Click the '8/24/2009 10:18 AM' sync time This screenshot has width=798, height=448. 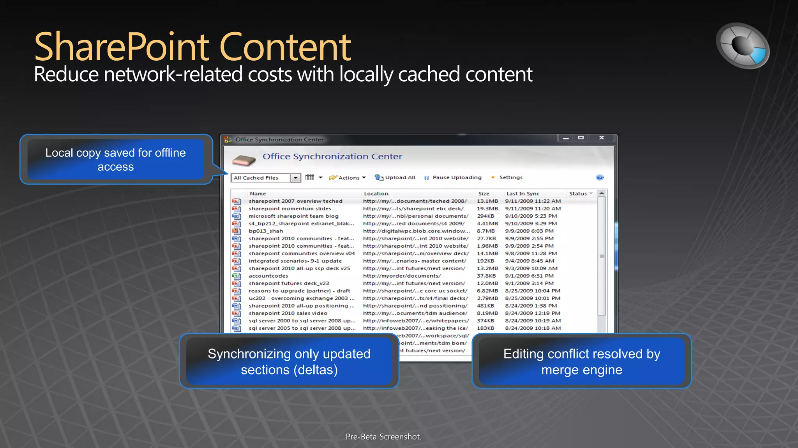click(533, 328)
